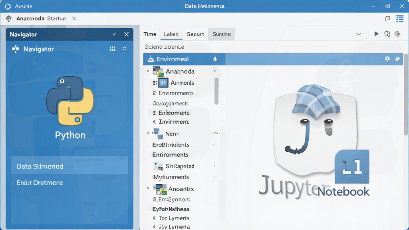Expand the Anoantis tree node arrow
This screenshot has height=230, width=409.
pyautogui.click(x=148, y=188)
